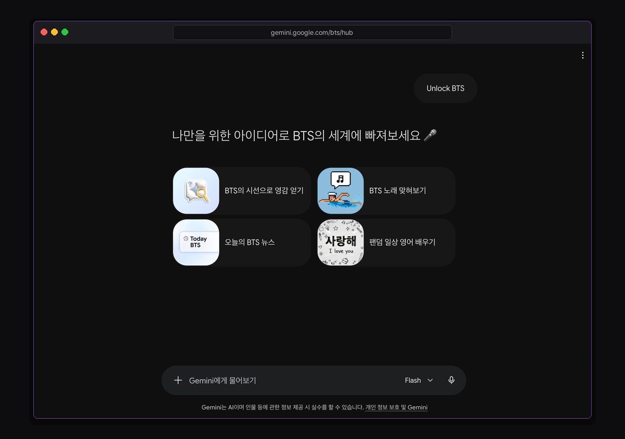Screen dimensions: 625x439
Task: Click the 사랑해 I love you thumbnail
Action: [341, 242]
